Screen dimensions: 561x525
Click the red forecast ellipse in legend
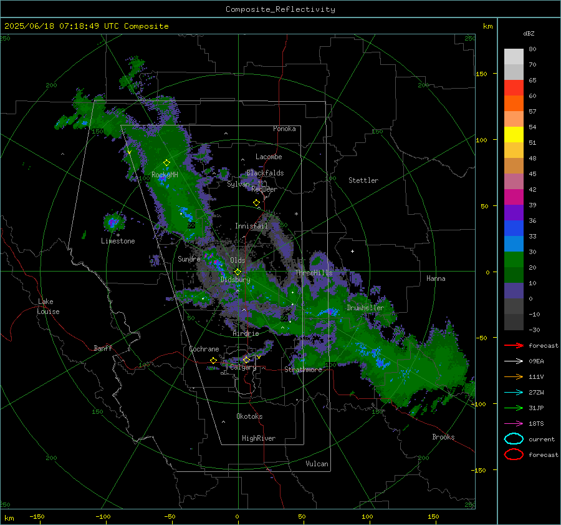(514, 454)
